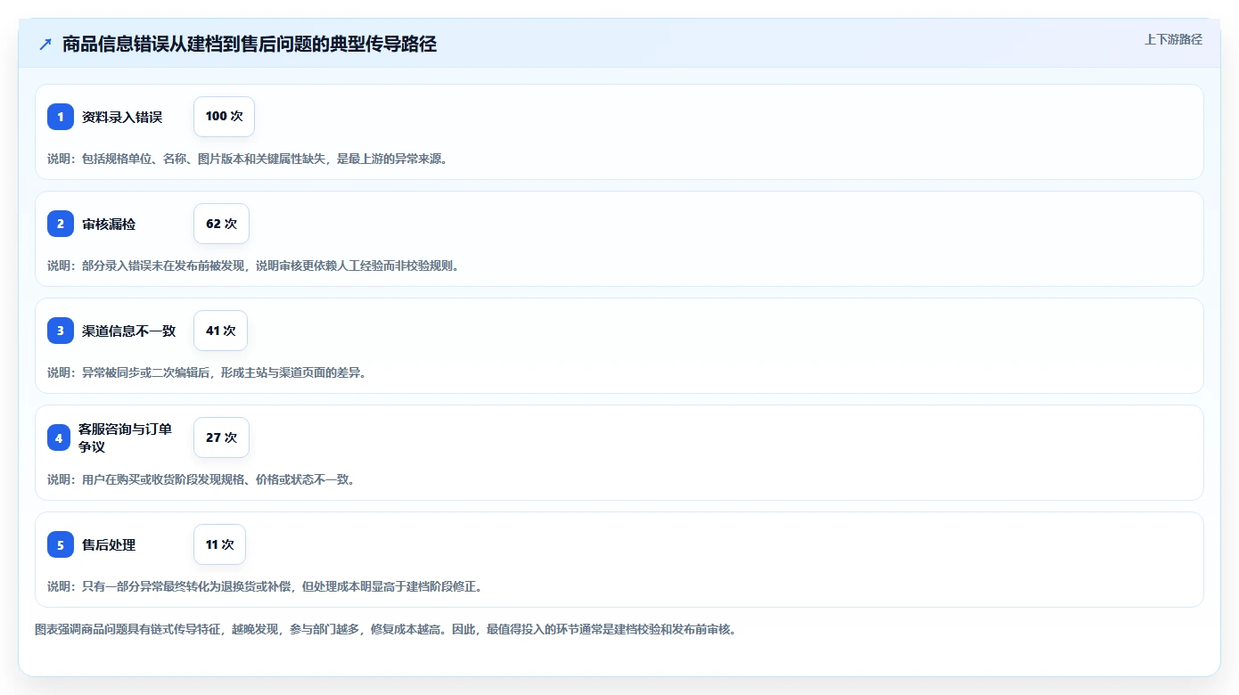Screen dimensions: 1239x695
Task: Click the step 5 number badge
Action: [x=61, y=544]
